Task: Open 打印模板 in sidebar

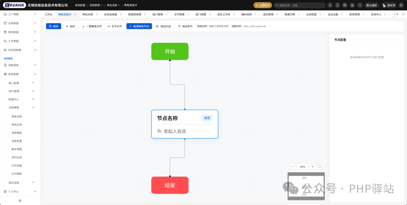Action: point(17,174)
